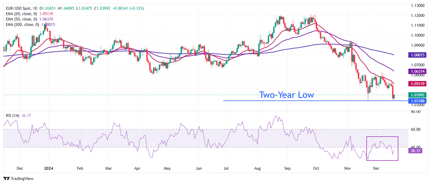Screen dimensions: 431x184
Task: Click the +0.00341 (+0.33%) change value
Action: (x=128, y=9)
